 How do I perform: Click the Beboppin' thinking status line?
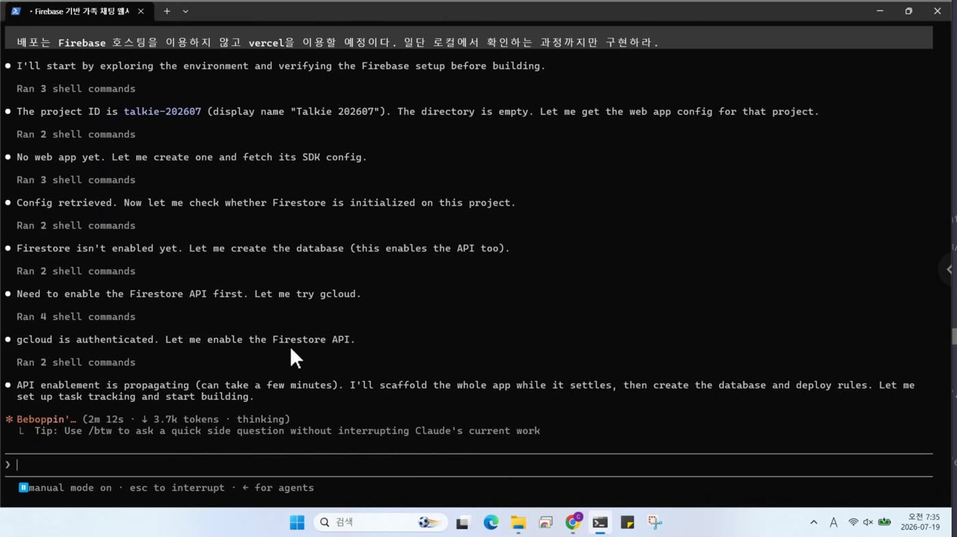click(148, 419)
